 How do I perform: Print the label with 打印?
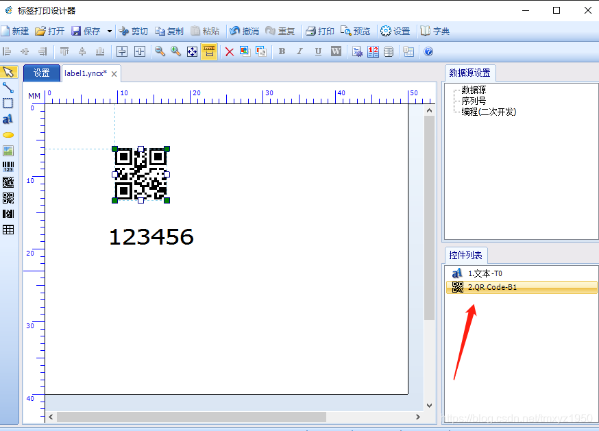[x=320, y=31]
